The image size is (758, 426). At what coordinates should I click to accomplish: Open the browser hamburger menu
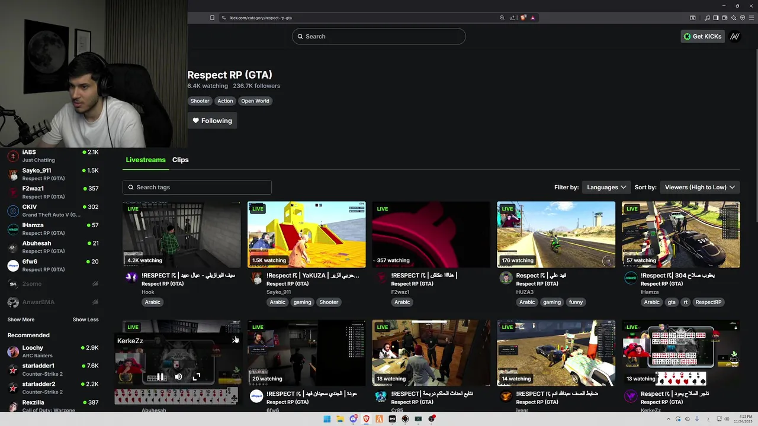tap(751, 18)
